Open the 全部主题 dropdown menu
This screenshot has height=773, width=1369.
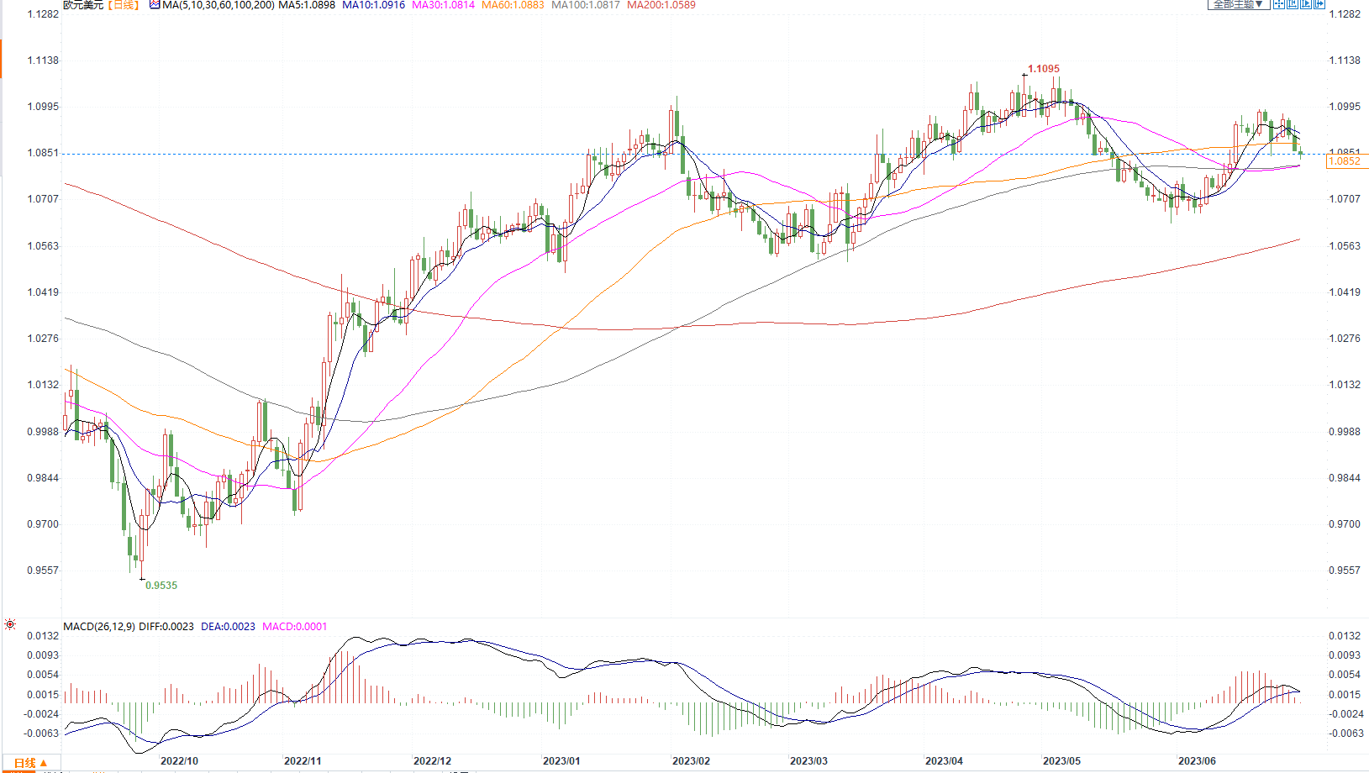click(x=1238, y=4)
